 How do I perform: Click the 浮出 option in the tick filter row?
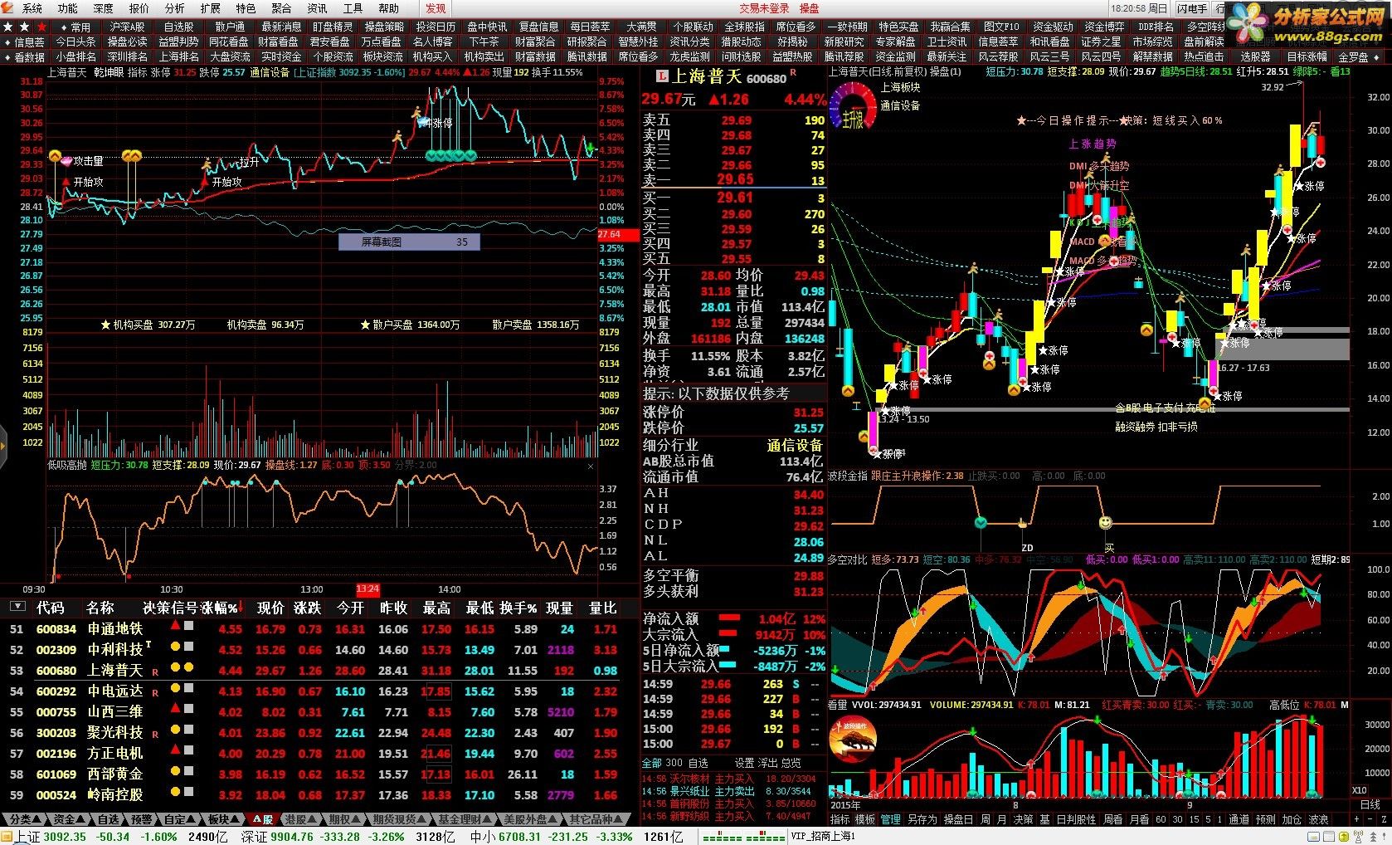768,763
